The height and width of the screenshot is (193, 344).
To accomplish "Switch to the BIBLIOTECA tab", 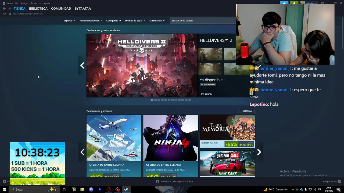I will click(38, 9).
